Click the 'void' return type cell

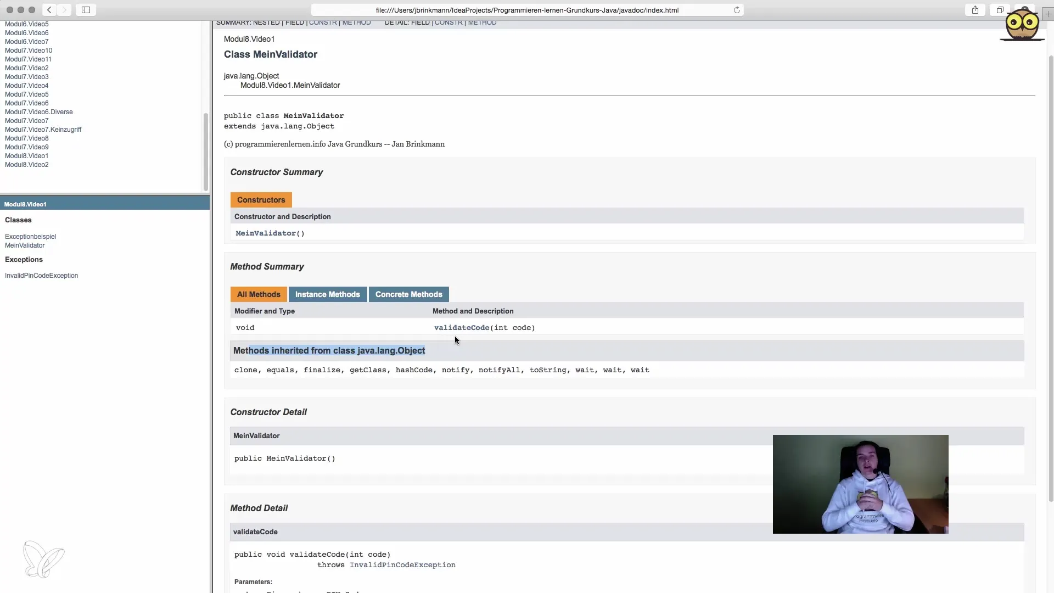pos(245,328)
